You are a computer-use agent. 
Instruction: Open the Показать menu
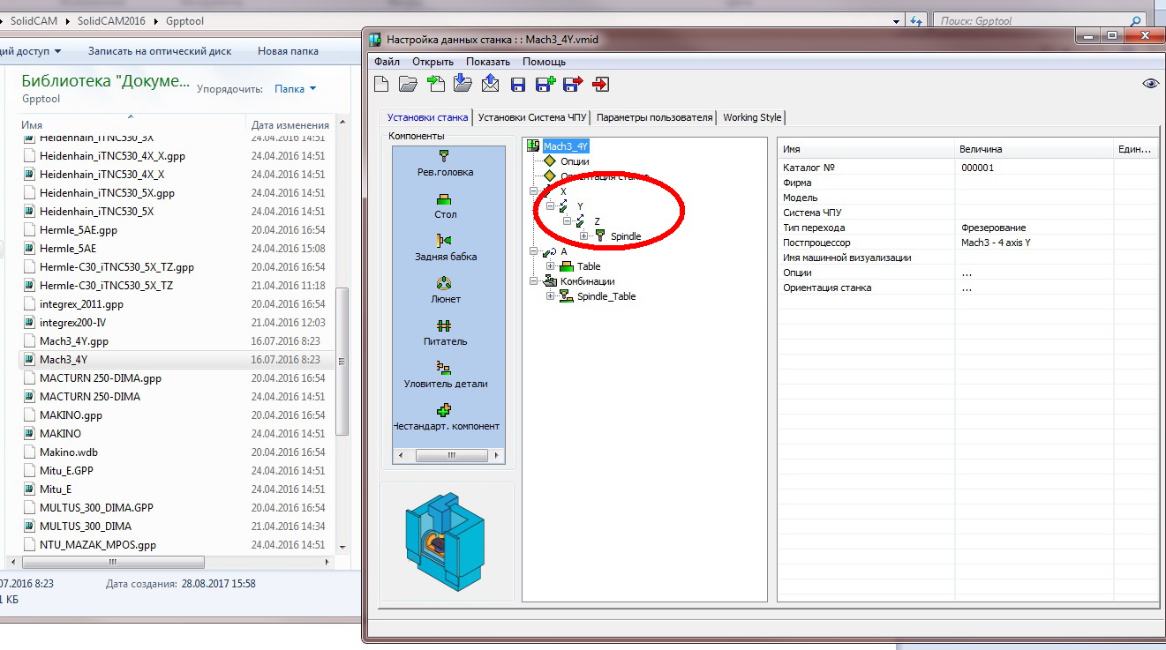488,62
